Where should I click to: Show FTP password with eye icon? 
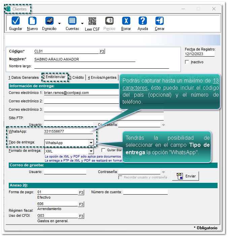click(163, 125)
